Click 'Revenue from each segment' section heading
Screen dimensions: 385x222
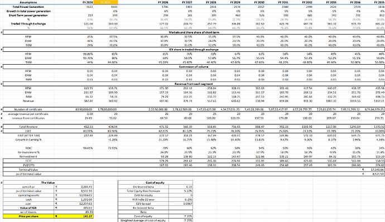(x=194, y=84)
